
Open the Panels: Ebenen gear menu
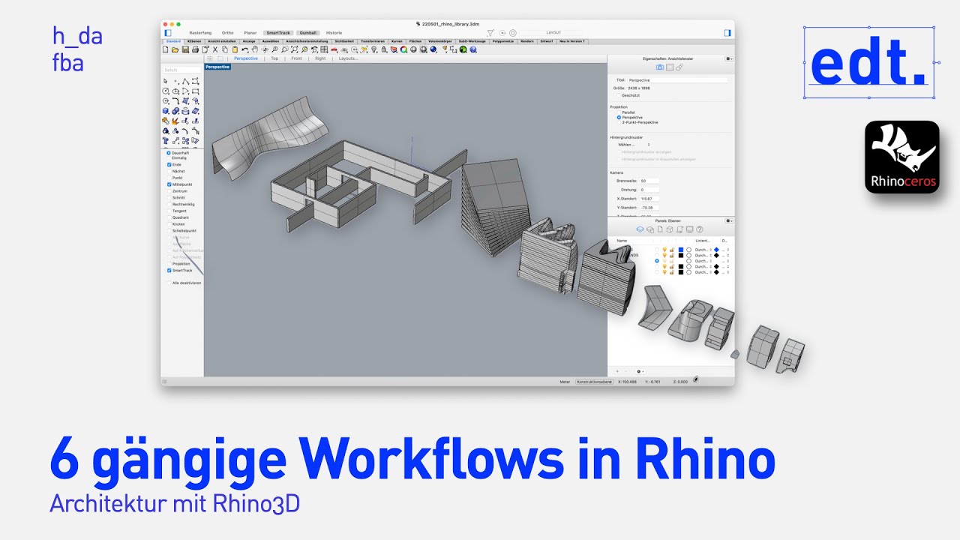729,221
